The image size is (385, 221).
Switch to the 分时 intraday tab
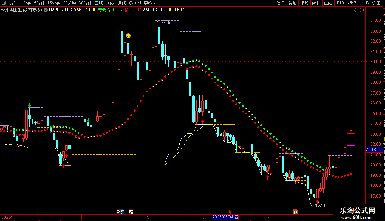[14, 3]
